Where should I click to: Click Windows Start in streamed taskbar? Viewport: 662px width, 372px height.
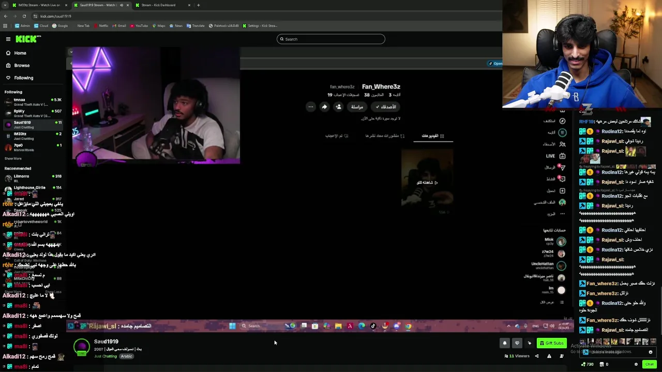tap(232, 326)
